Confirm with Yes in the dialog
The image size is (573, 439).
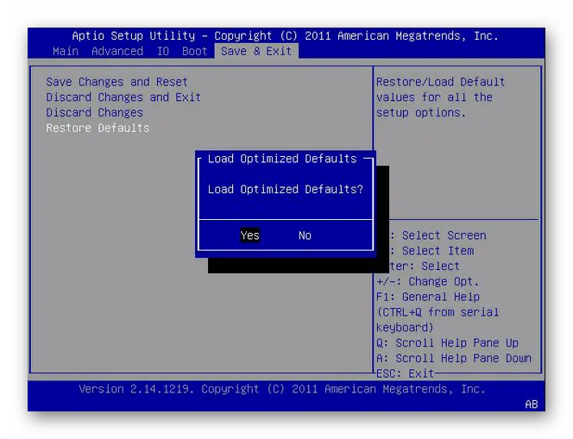pyautogui.click(x=250, y=235)
